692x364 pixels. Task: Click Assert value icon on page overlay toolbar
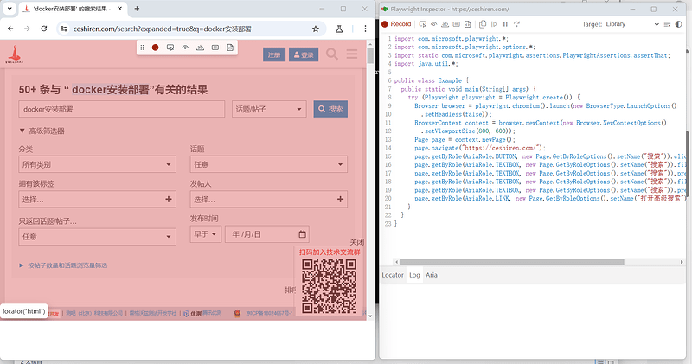click(x=215, y=48)
